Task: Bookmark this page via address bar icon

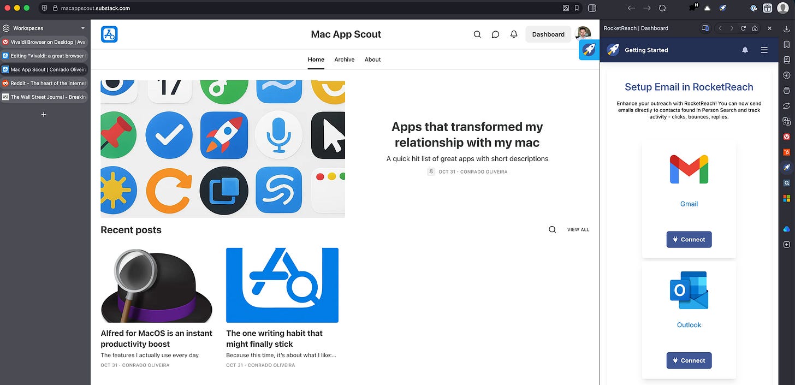Action: [x=577, y=8]
